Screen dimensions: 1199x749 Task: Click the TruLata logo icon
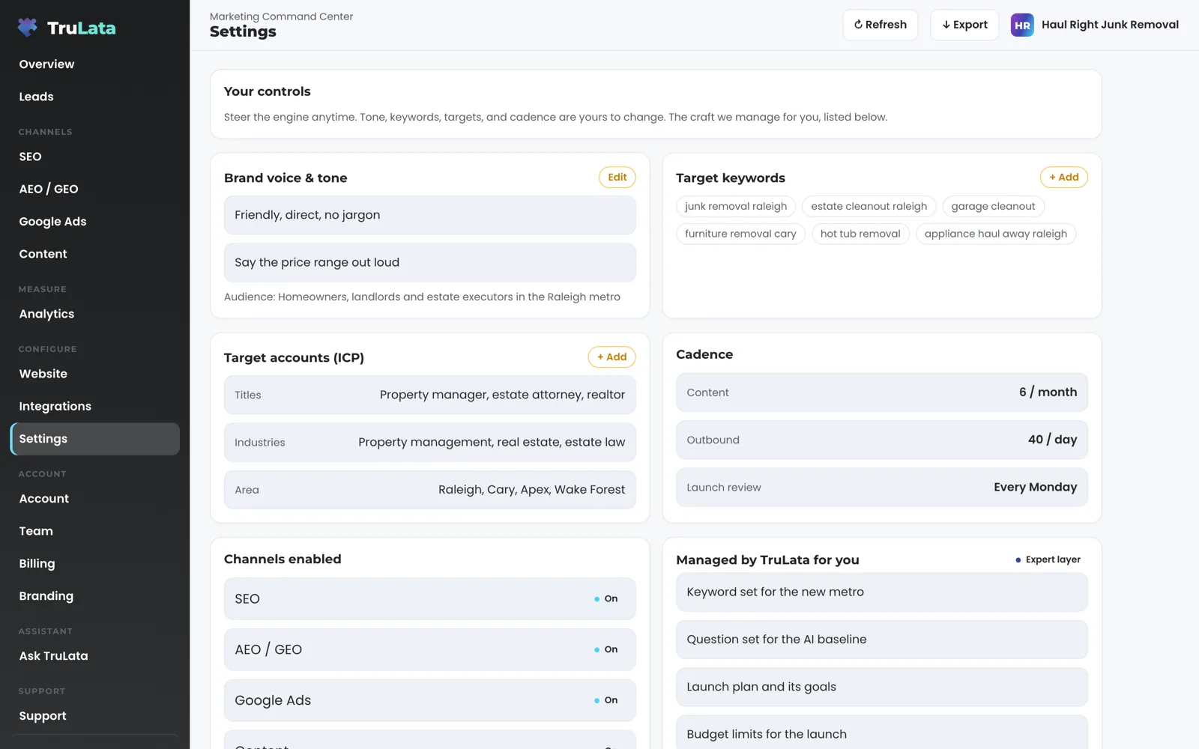point(28,28)
